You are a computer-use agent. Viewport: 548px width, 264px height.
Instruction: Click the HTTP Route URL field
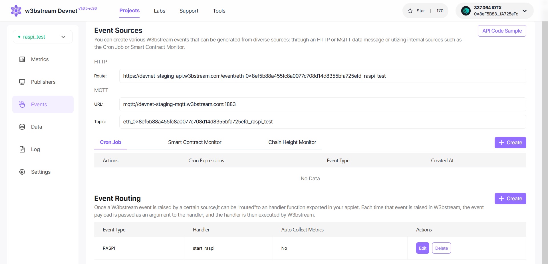[323, 76]
